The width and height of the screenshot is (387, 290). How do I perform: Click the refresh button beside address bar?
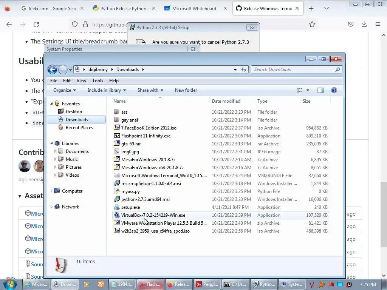(x=244, y=69)
